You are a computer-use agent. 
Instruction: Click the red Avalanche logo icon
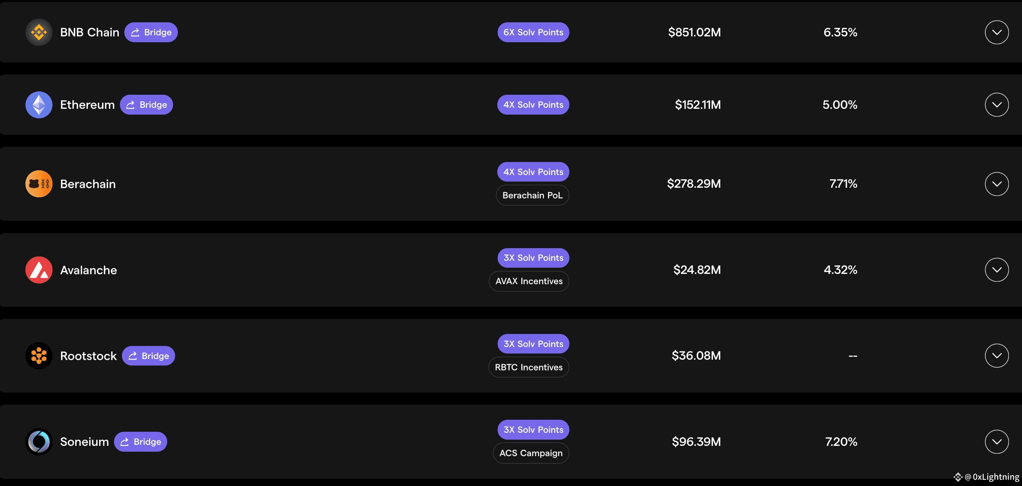[39, 270]
